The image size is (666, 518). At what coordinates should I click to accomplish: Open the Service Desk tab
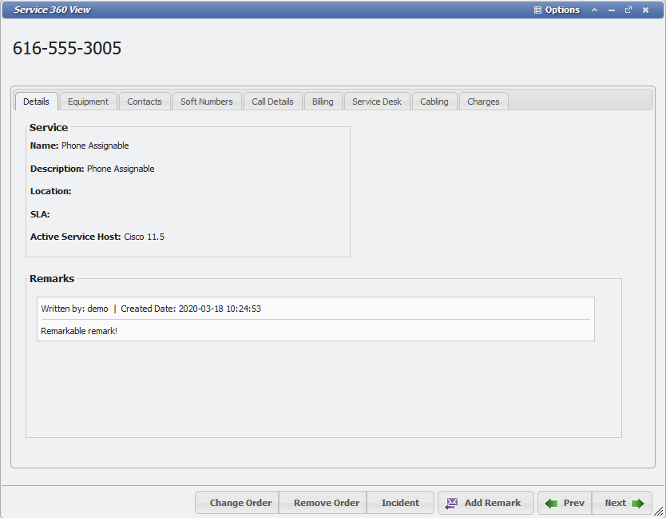click(377, 102)
